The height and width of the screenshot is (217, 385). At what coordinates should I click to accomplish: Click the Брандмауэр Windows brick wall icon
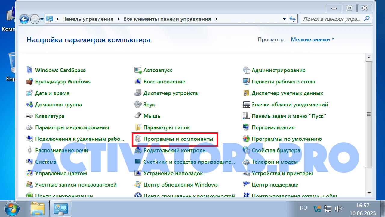tap(29, 82)
